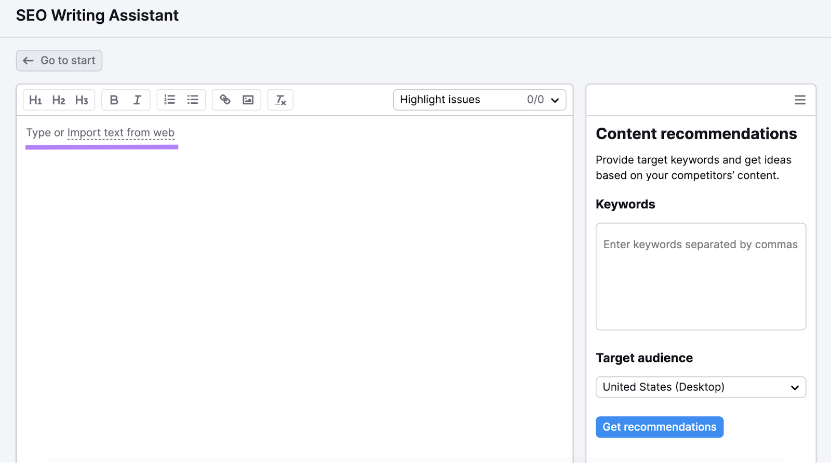831x463 pixels.
Task: Open the Highlight issues dropdown
Action: click(x=479, y=100)
